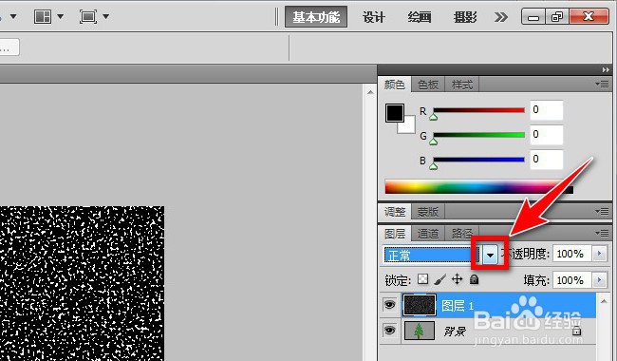Click the 图层 1 thumbnail
This screenshot has width=617, height=361.
tap(420, 305)
